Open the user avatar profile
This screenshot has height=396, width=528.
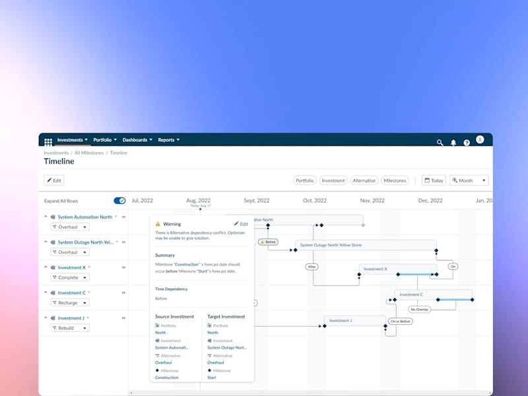480,139
